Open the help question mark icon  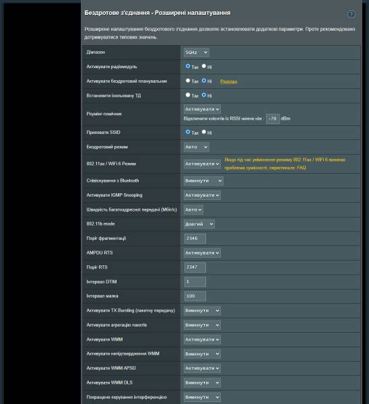point(351,14)
